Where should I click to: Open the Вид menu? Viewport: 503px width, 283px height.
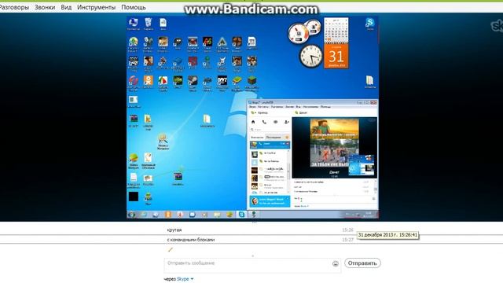pyautogui.click(x=66, y=7)
